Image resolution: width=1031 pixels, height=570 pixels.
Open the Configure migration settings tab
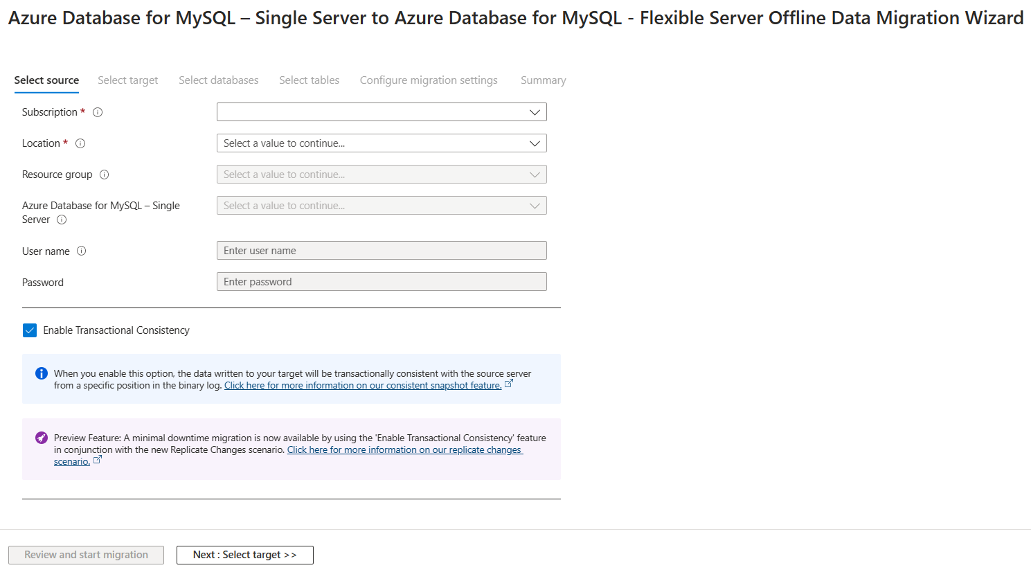429,80
